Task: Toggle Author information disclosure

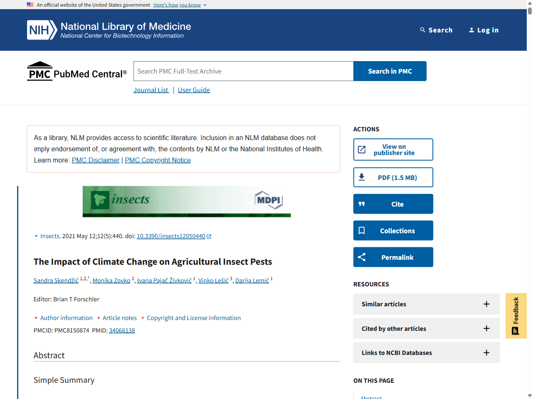Action: 66,318
